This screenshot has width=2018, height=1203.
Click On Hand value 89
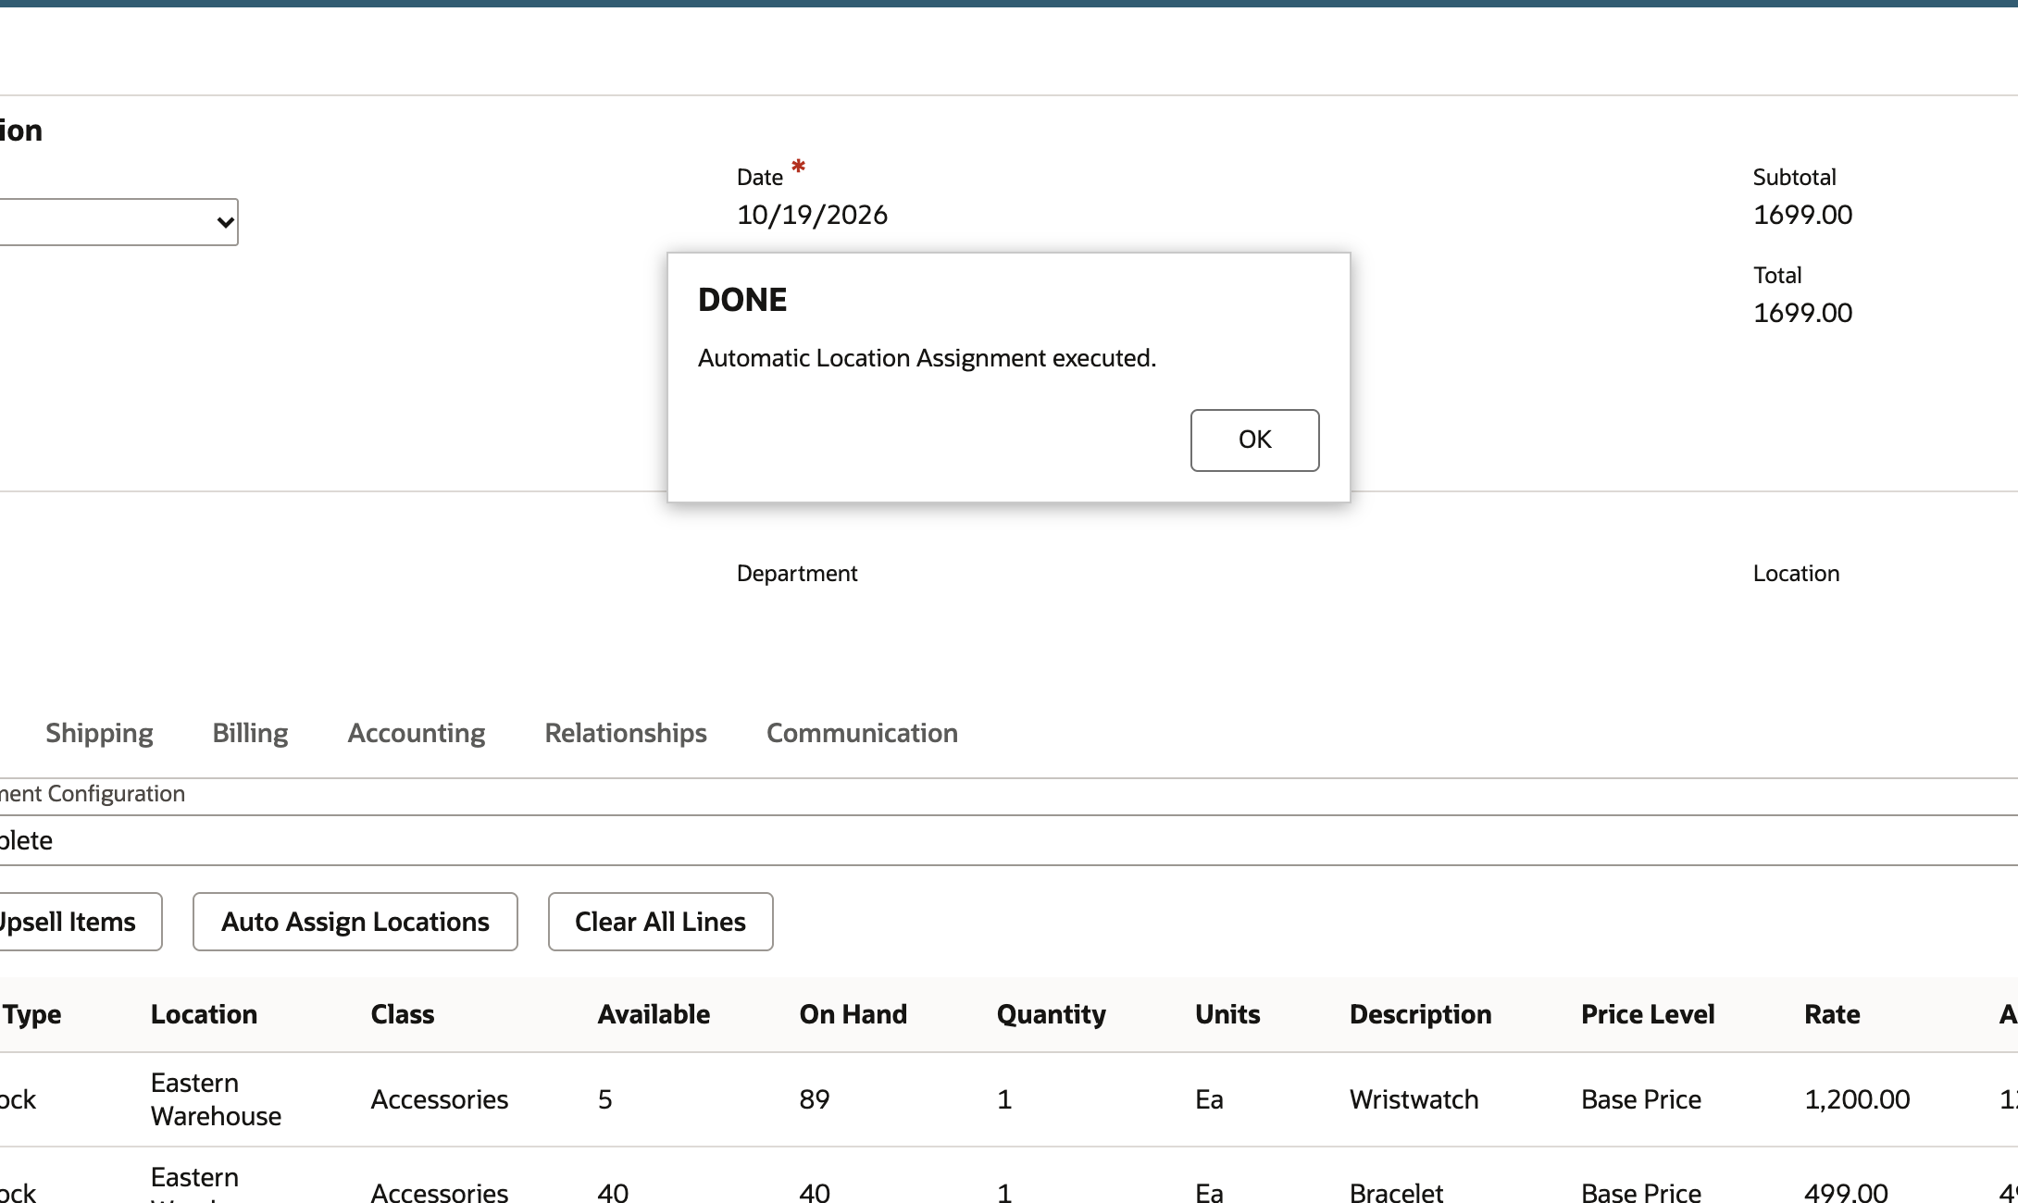(x=814, y=1099)
